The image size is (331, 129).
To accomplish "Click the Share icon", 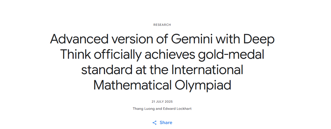I will [155, 123].
